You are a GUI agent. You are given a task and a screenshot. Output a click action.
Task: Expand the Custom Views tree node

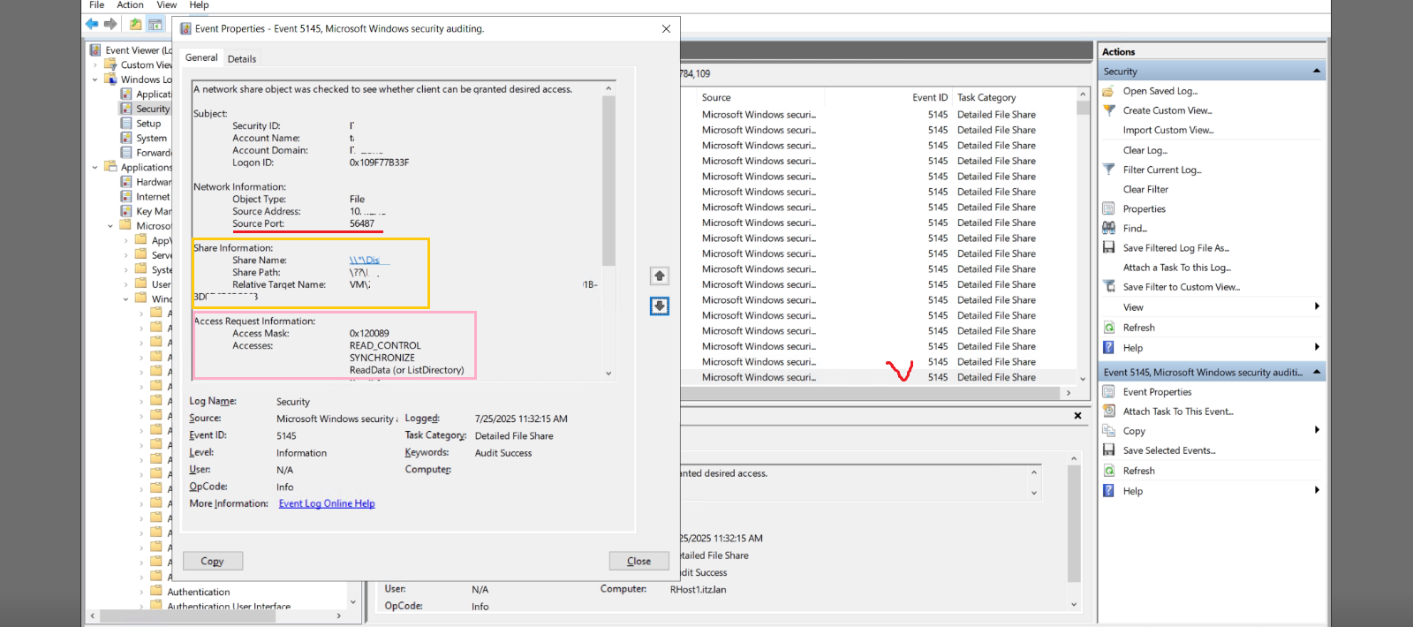click(95, 64)
